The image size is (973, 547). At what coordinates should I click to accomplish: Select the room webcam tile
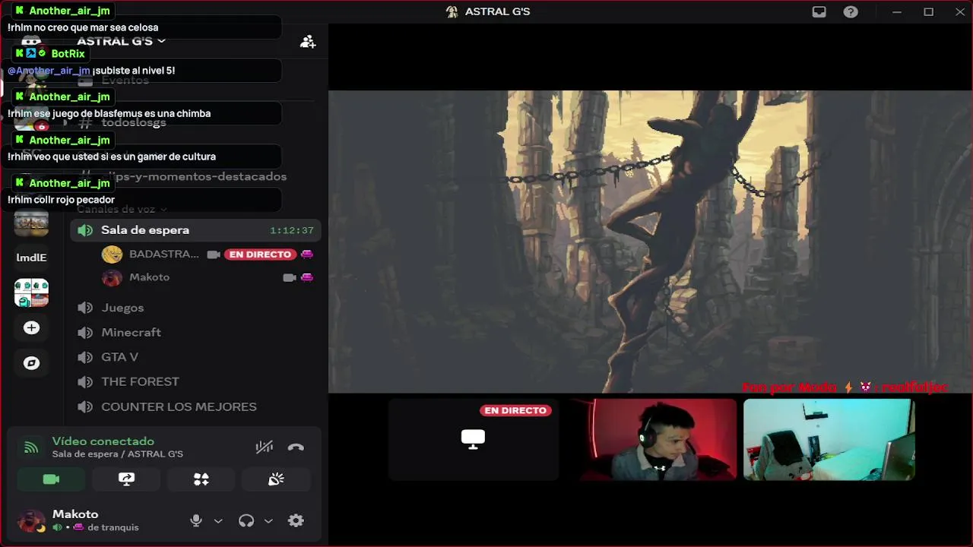[x=829, y=439]
